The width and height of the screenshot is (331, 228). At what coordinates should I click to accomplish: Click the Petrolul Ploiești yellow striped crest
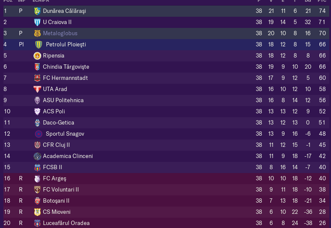(38, 45)
